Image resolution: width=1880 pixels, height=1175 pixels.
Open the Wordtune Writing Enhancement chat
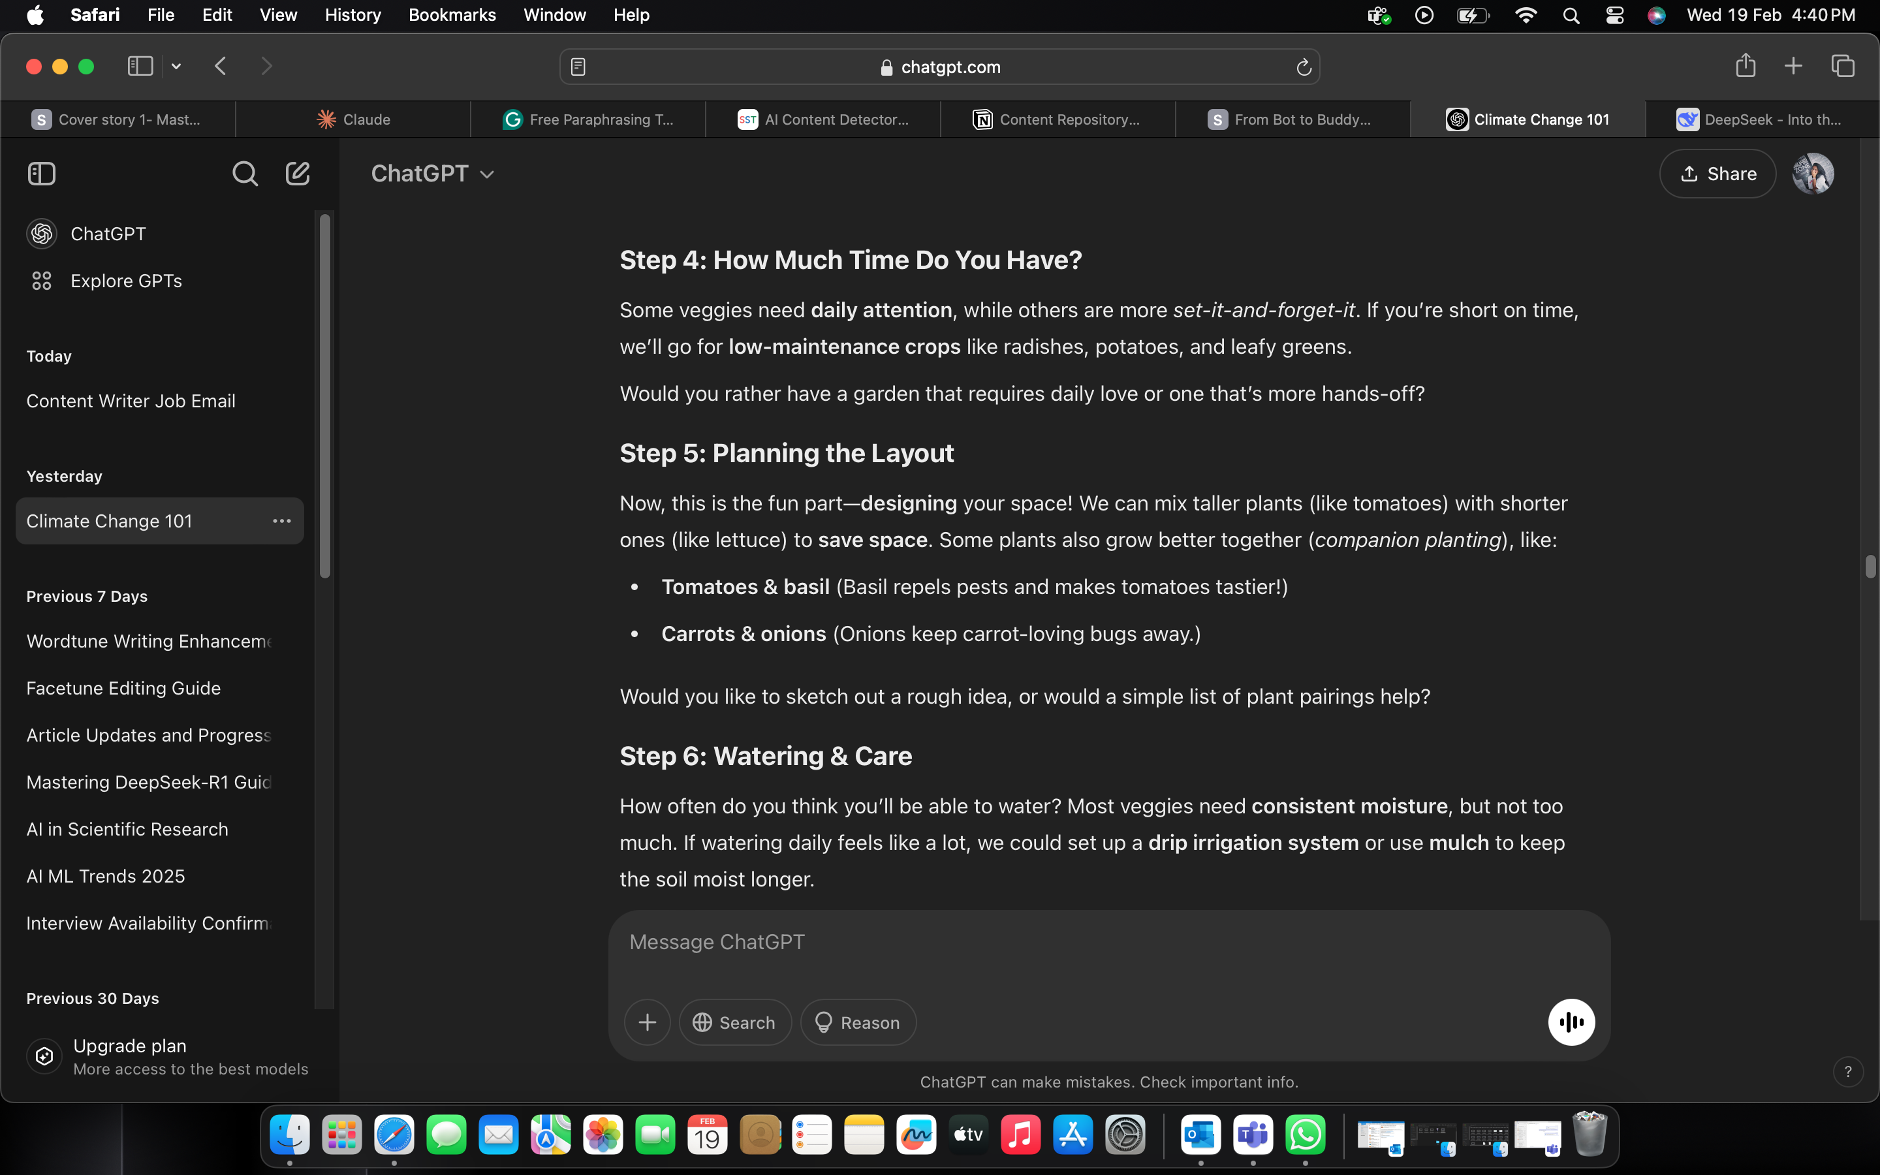tap(159, 641)
